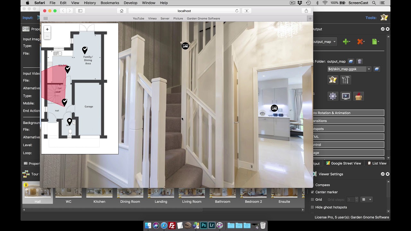Viewport: 411px width, 231px height.
Task: Expand the HTML section
Action: click(x=349, y=137)
